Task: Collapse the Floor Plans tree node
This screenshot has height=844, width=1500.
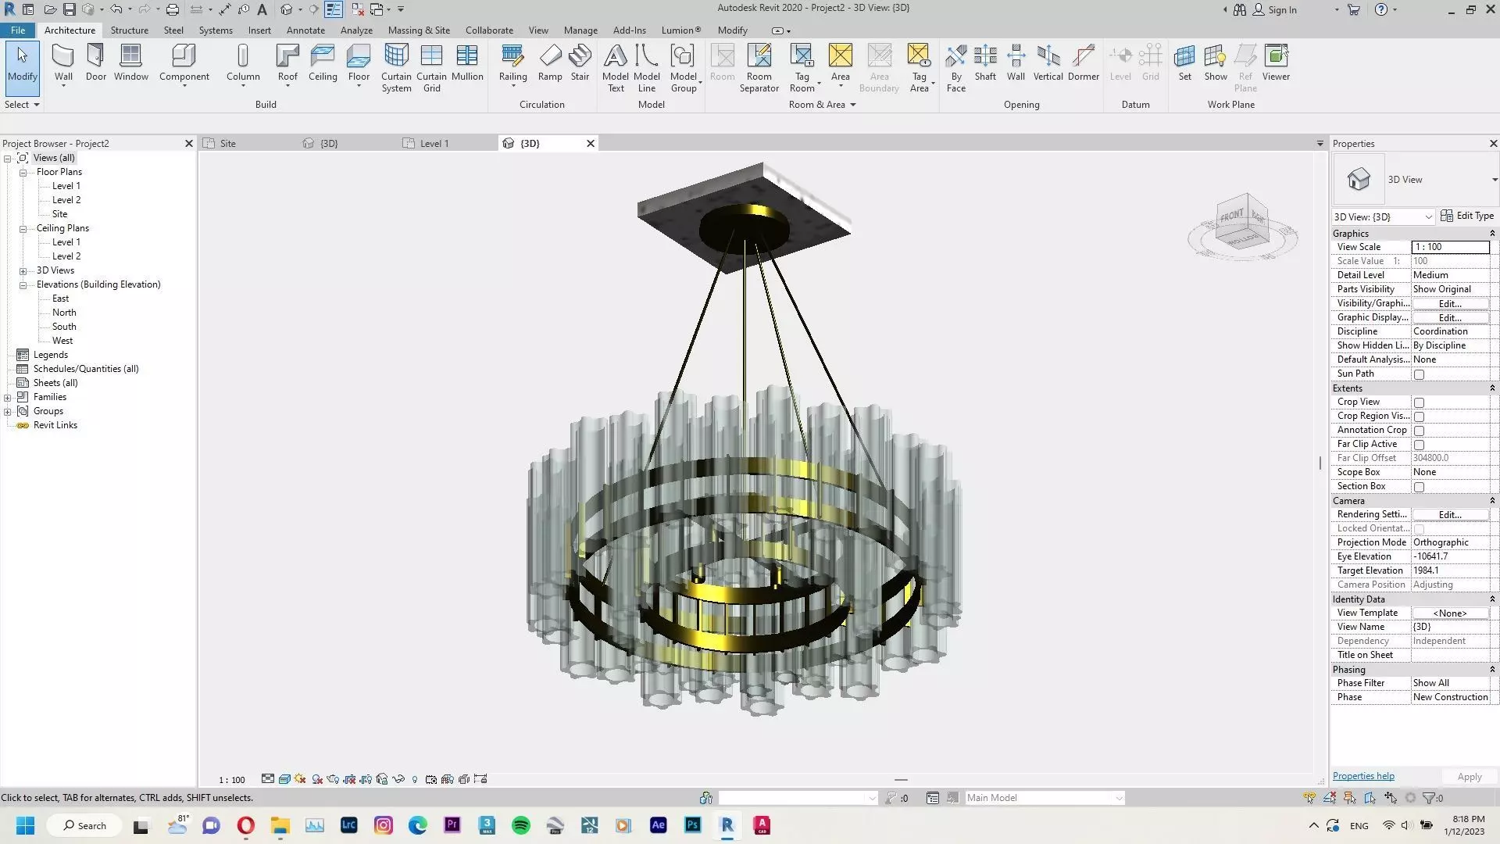Action: tap(23, 173)
